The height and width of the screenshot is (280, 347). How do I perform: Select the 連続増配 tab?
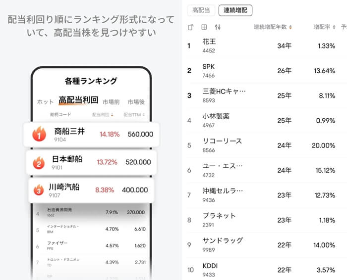pyautogui.click(x=235, y=10)
